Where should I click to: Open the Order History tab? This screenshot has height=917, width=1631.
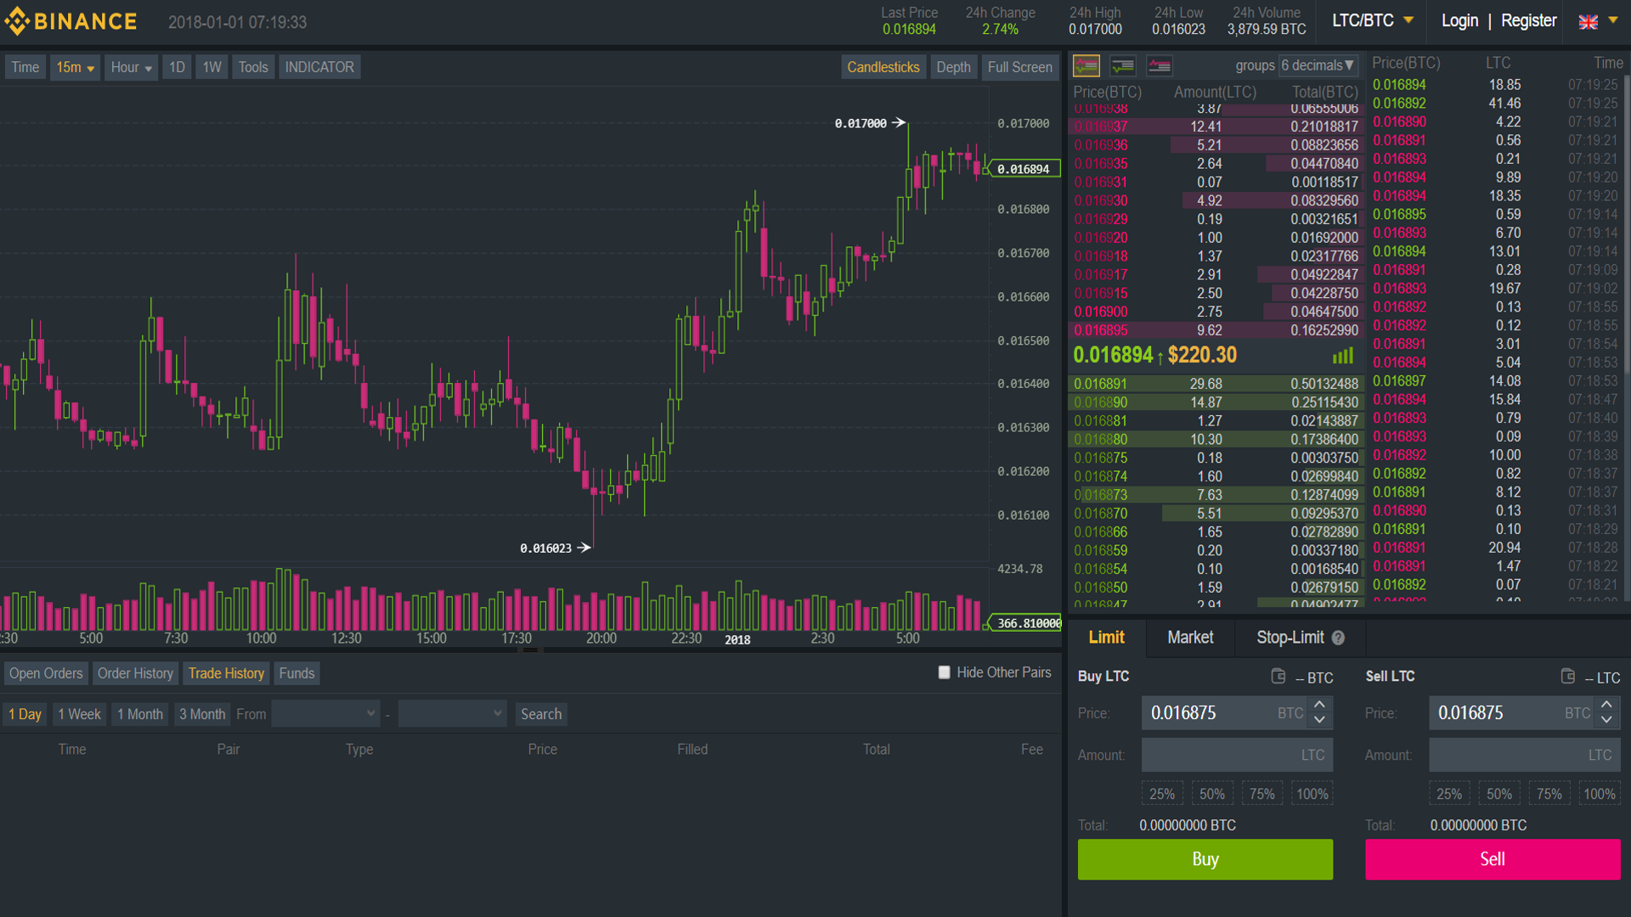[x=135, y=673]
